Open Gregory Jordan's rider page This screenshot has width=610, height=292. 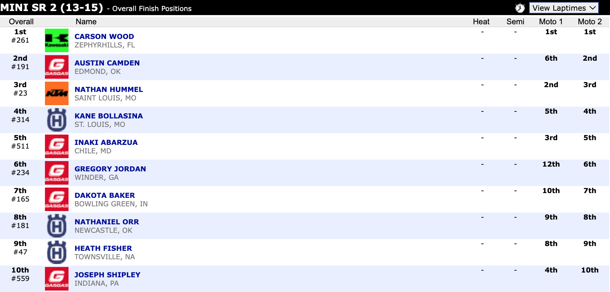pos(110,169)
